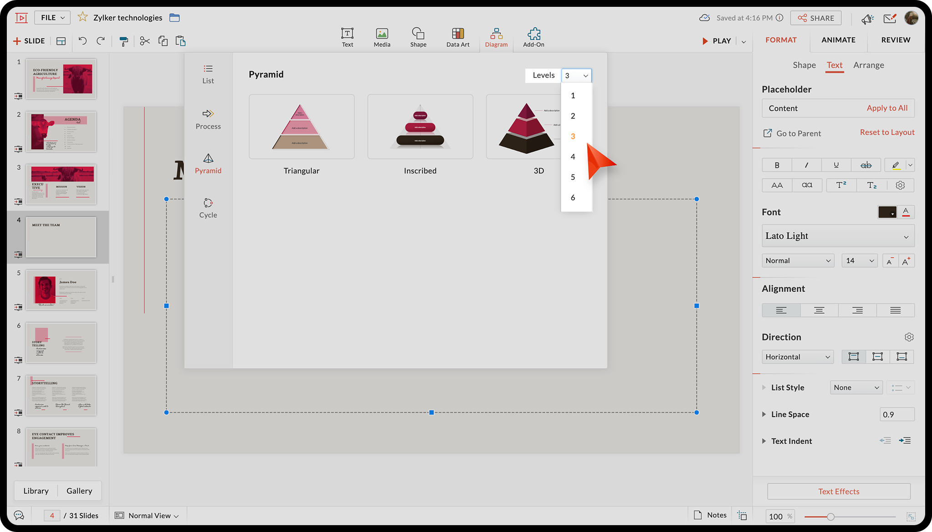Switch to the ANIMATE tab

click(838, 40)
